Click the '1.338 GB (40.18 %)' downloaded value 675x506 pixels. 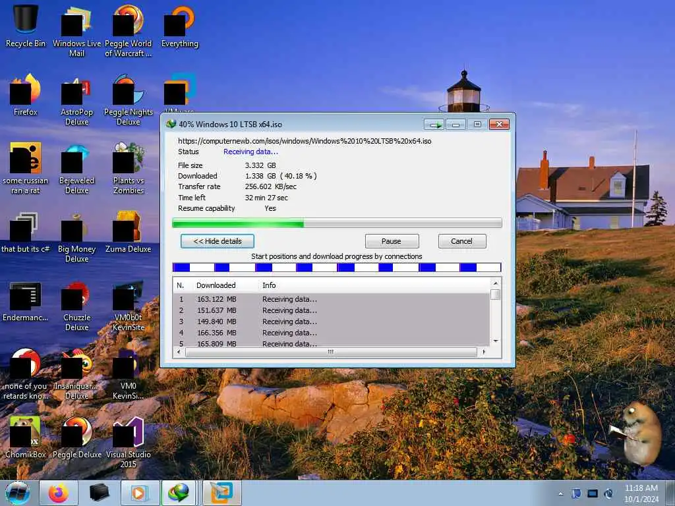click(281, 176)
